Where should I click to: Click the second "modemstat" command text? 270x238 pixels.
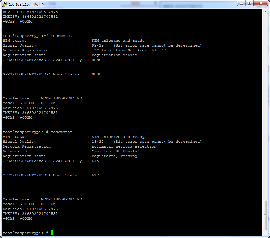point(62,132)
